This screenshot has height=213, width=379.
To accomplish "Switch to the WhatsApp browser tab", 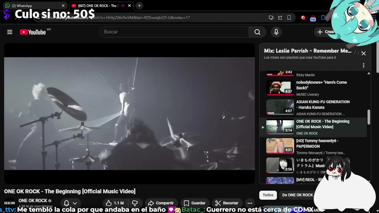I will click(34, 6).
